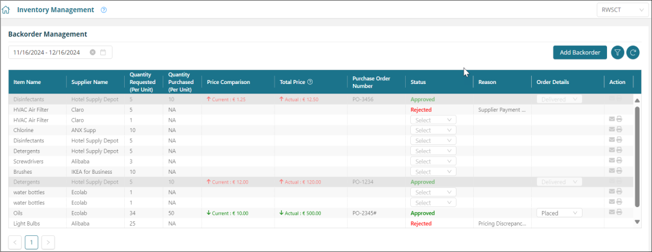
Task: Open Delivered dropdown in the PO-1234 row
Action: click(559, 182)
